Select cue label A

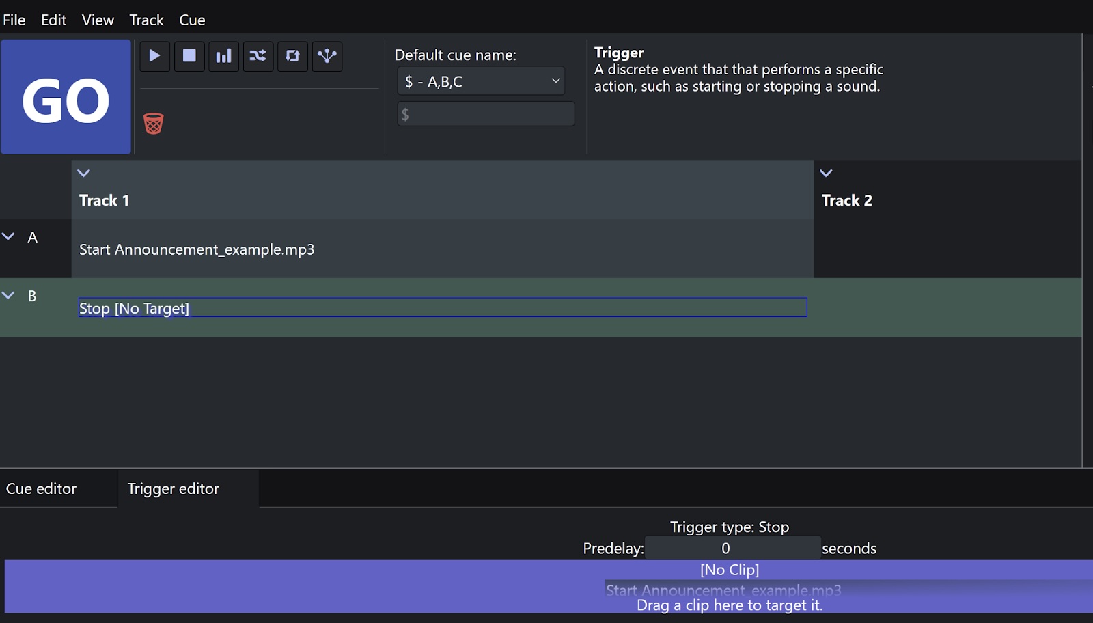(x=32, y=237)
